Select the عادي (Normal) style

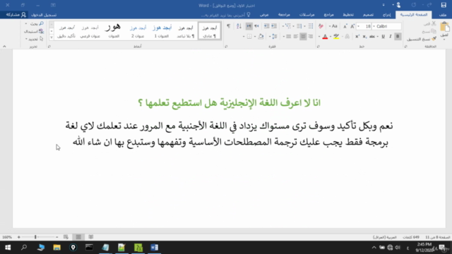tap(210, 31)
